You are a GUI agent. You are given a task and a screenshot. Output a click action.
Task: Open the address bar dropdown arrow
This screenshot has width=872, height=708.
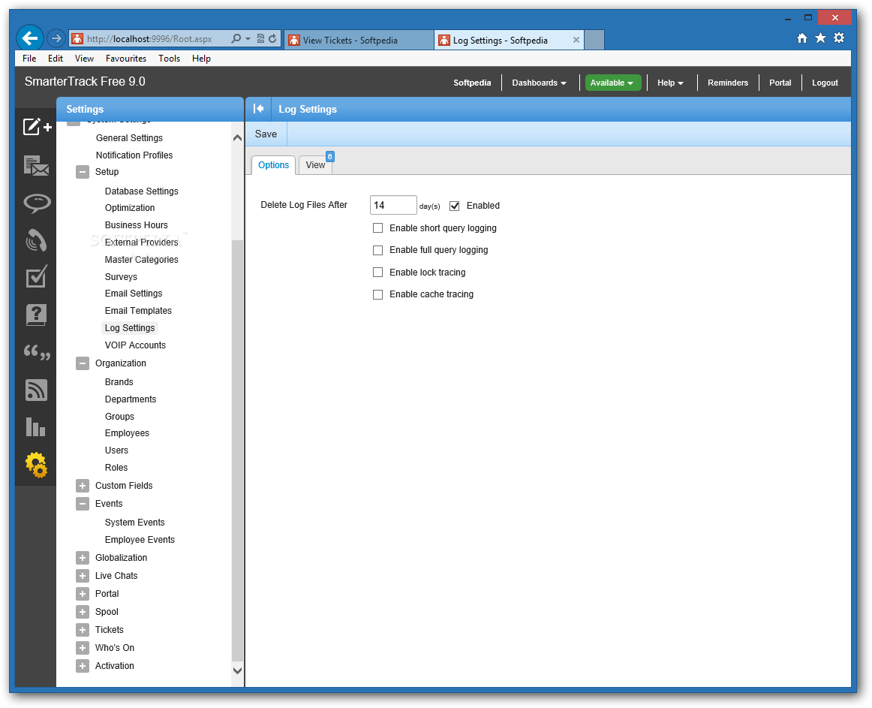[x=248, y=38]
